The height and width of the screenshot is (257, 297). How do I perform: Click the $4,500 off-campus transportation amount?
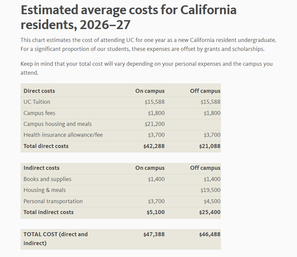pos(212,201)
